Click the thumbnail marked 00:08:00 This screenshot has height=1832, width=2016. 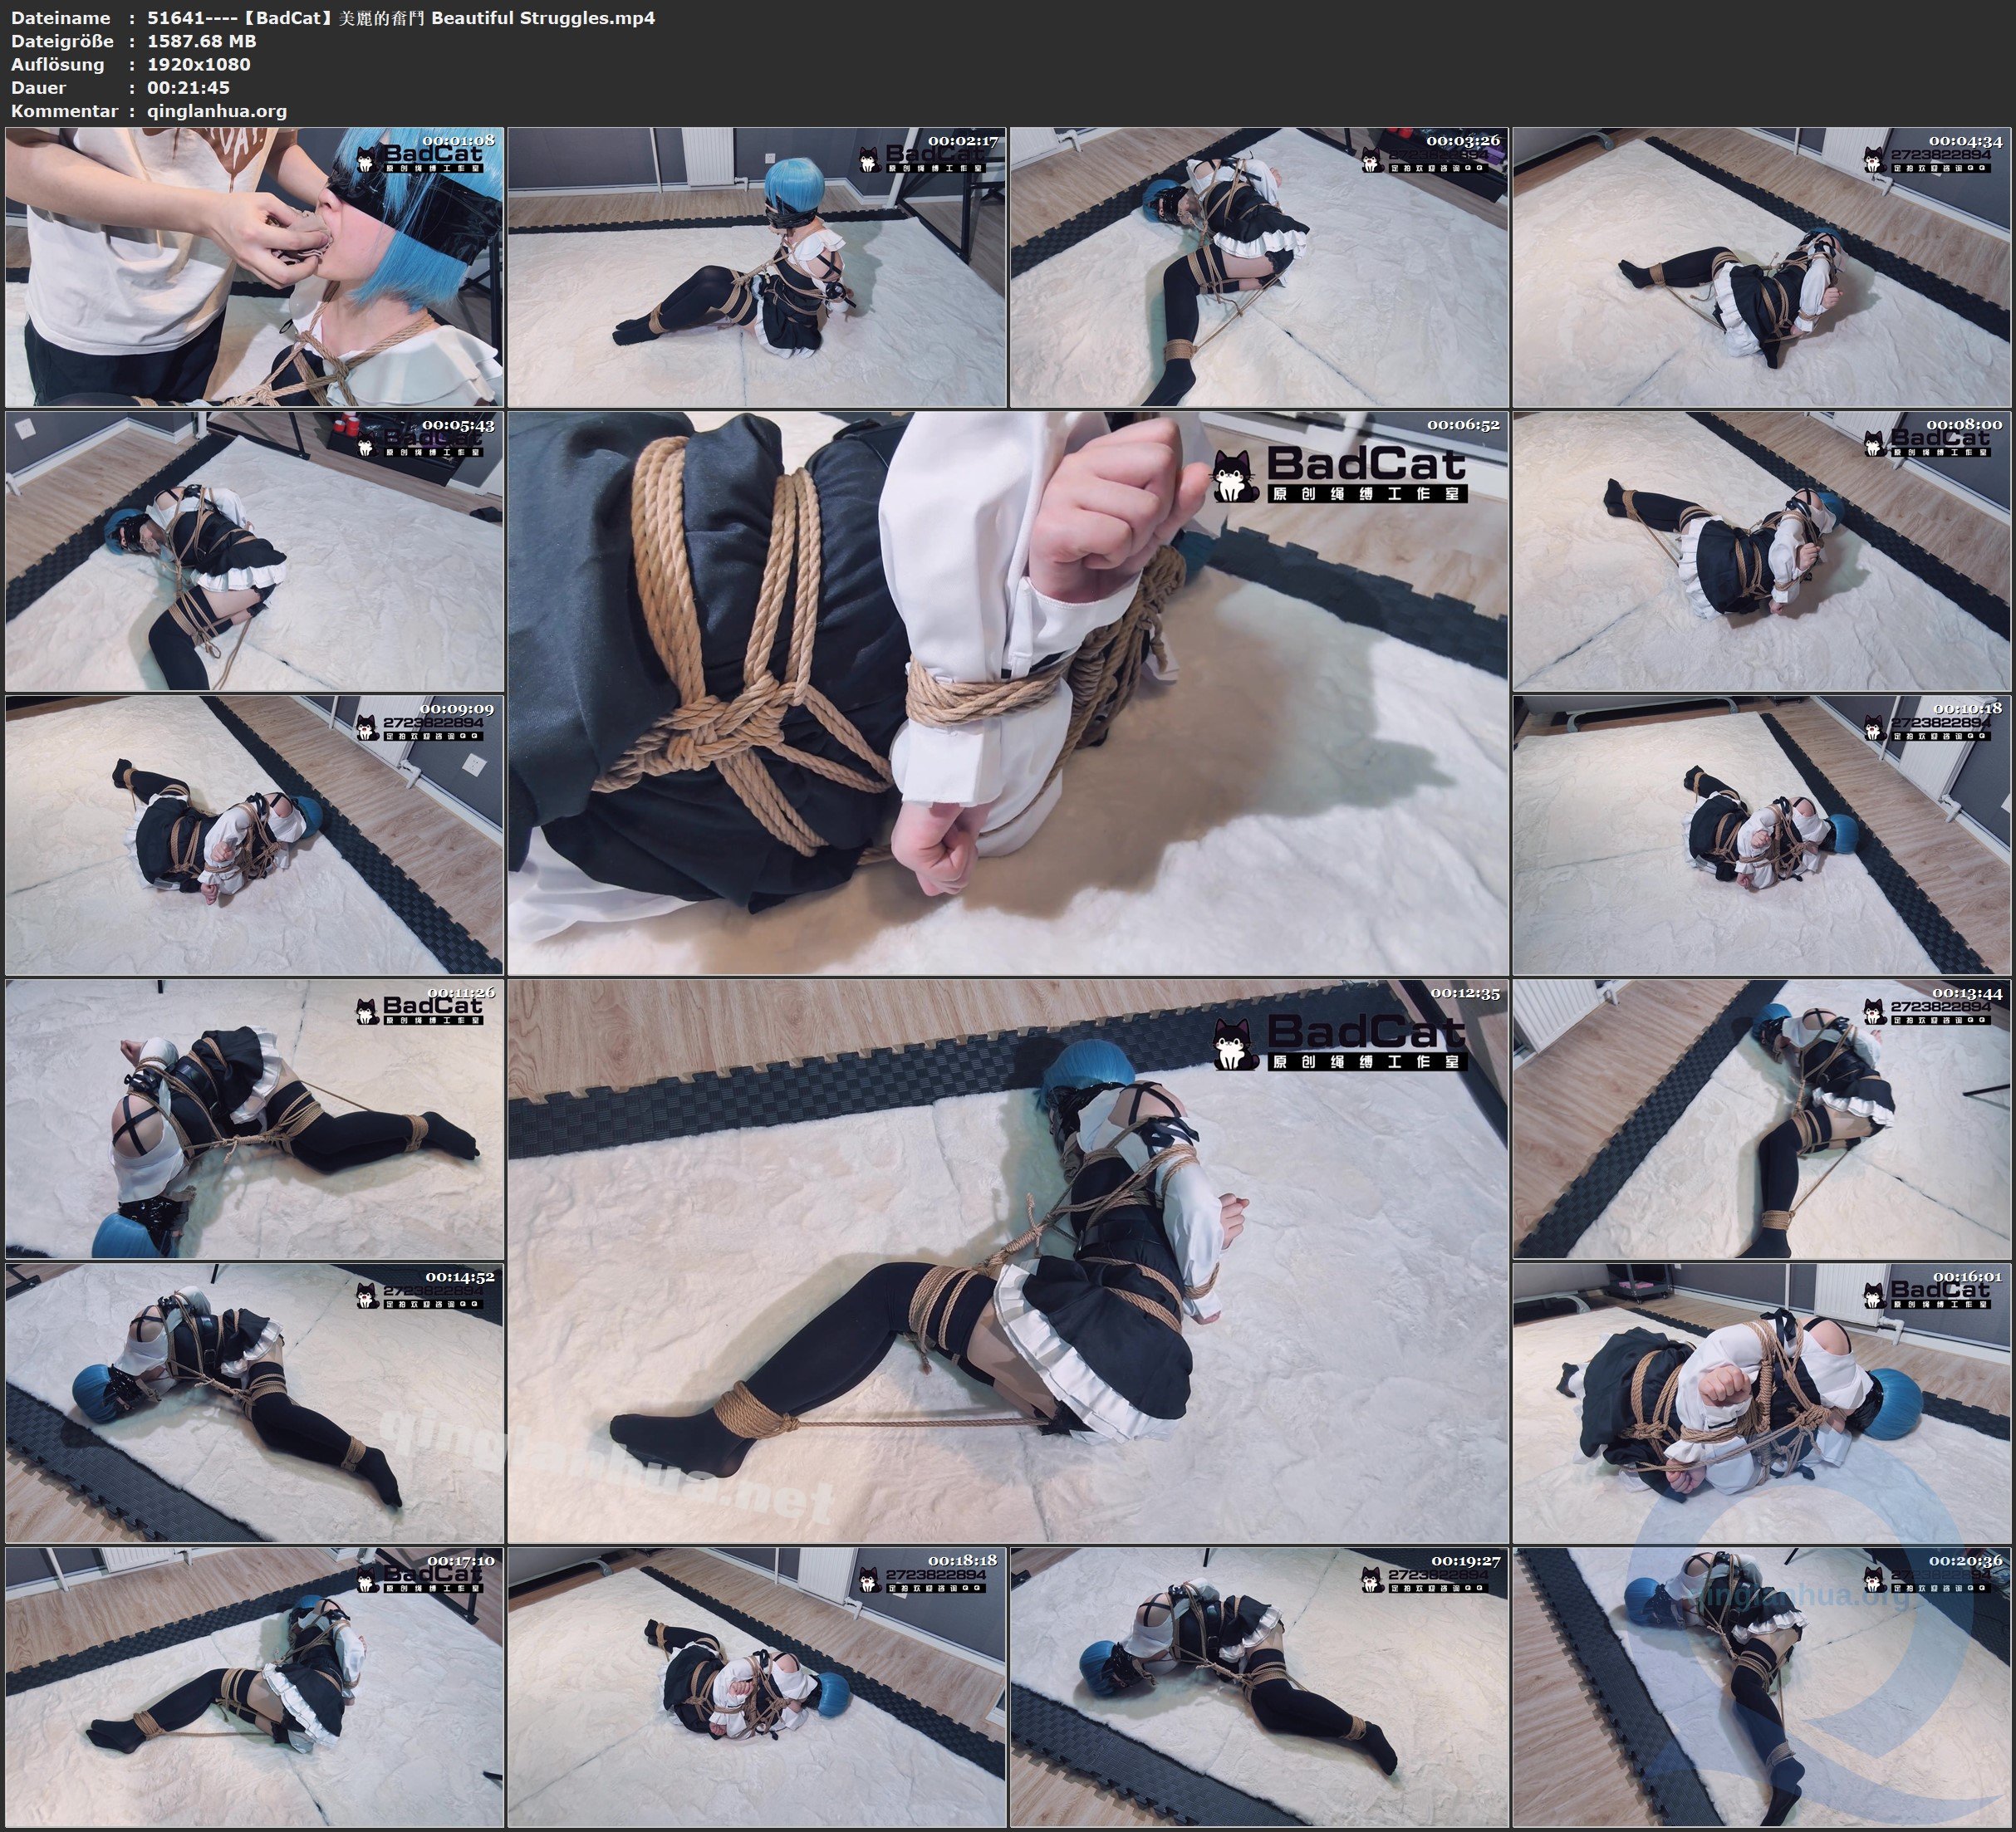coord(1762,551)
